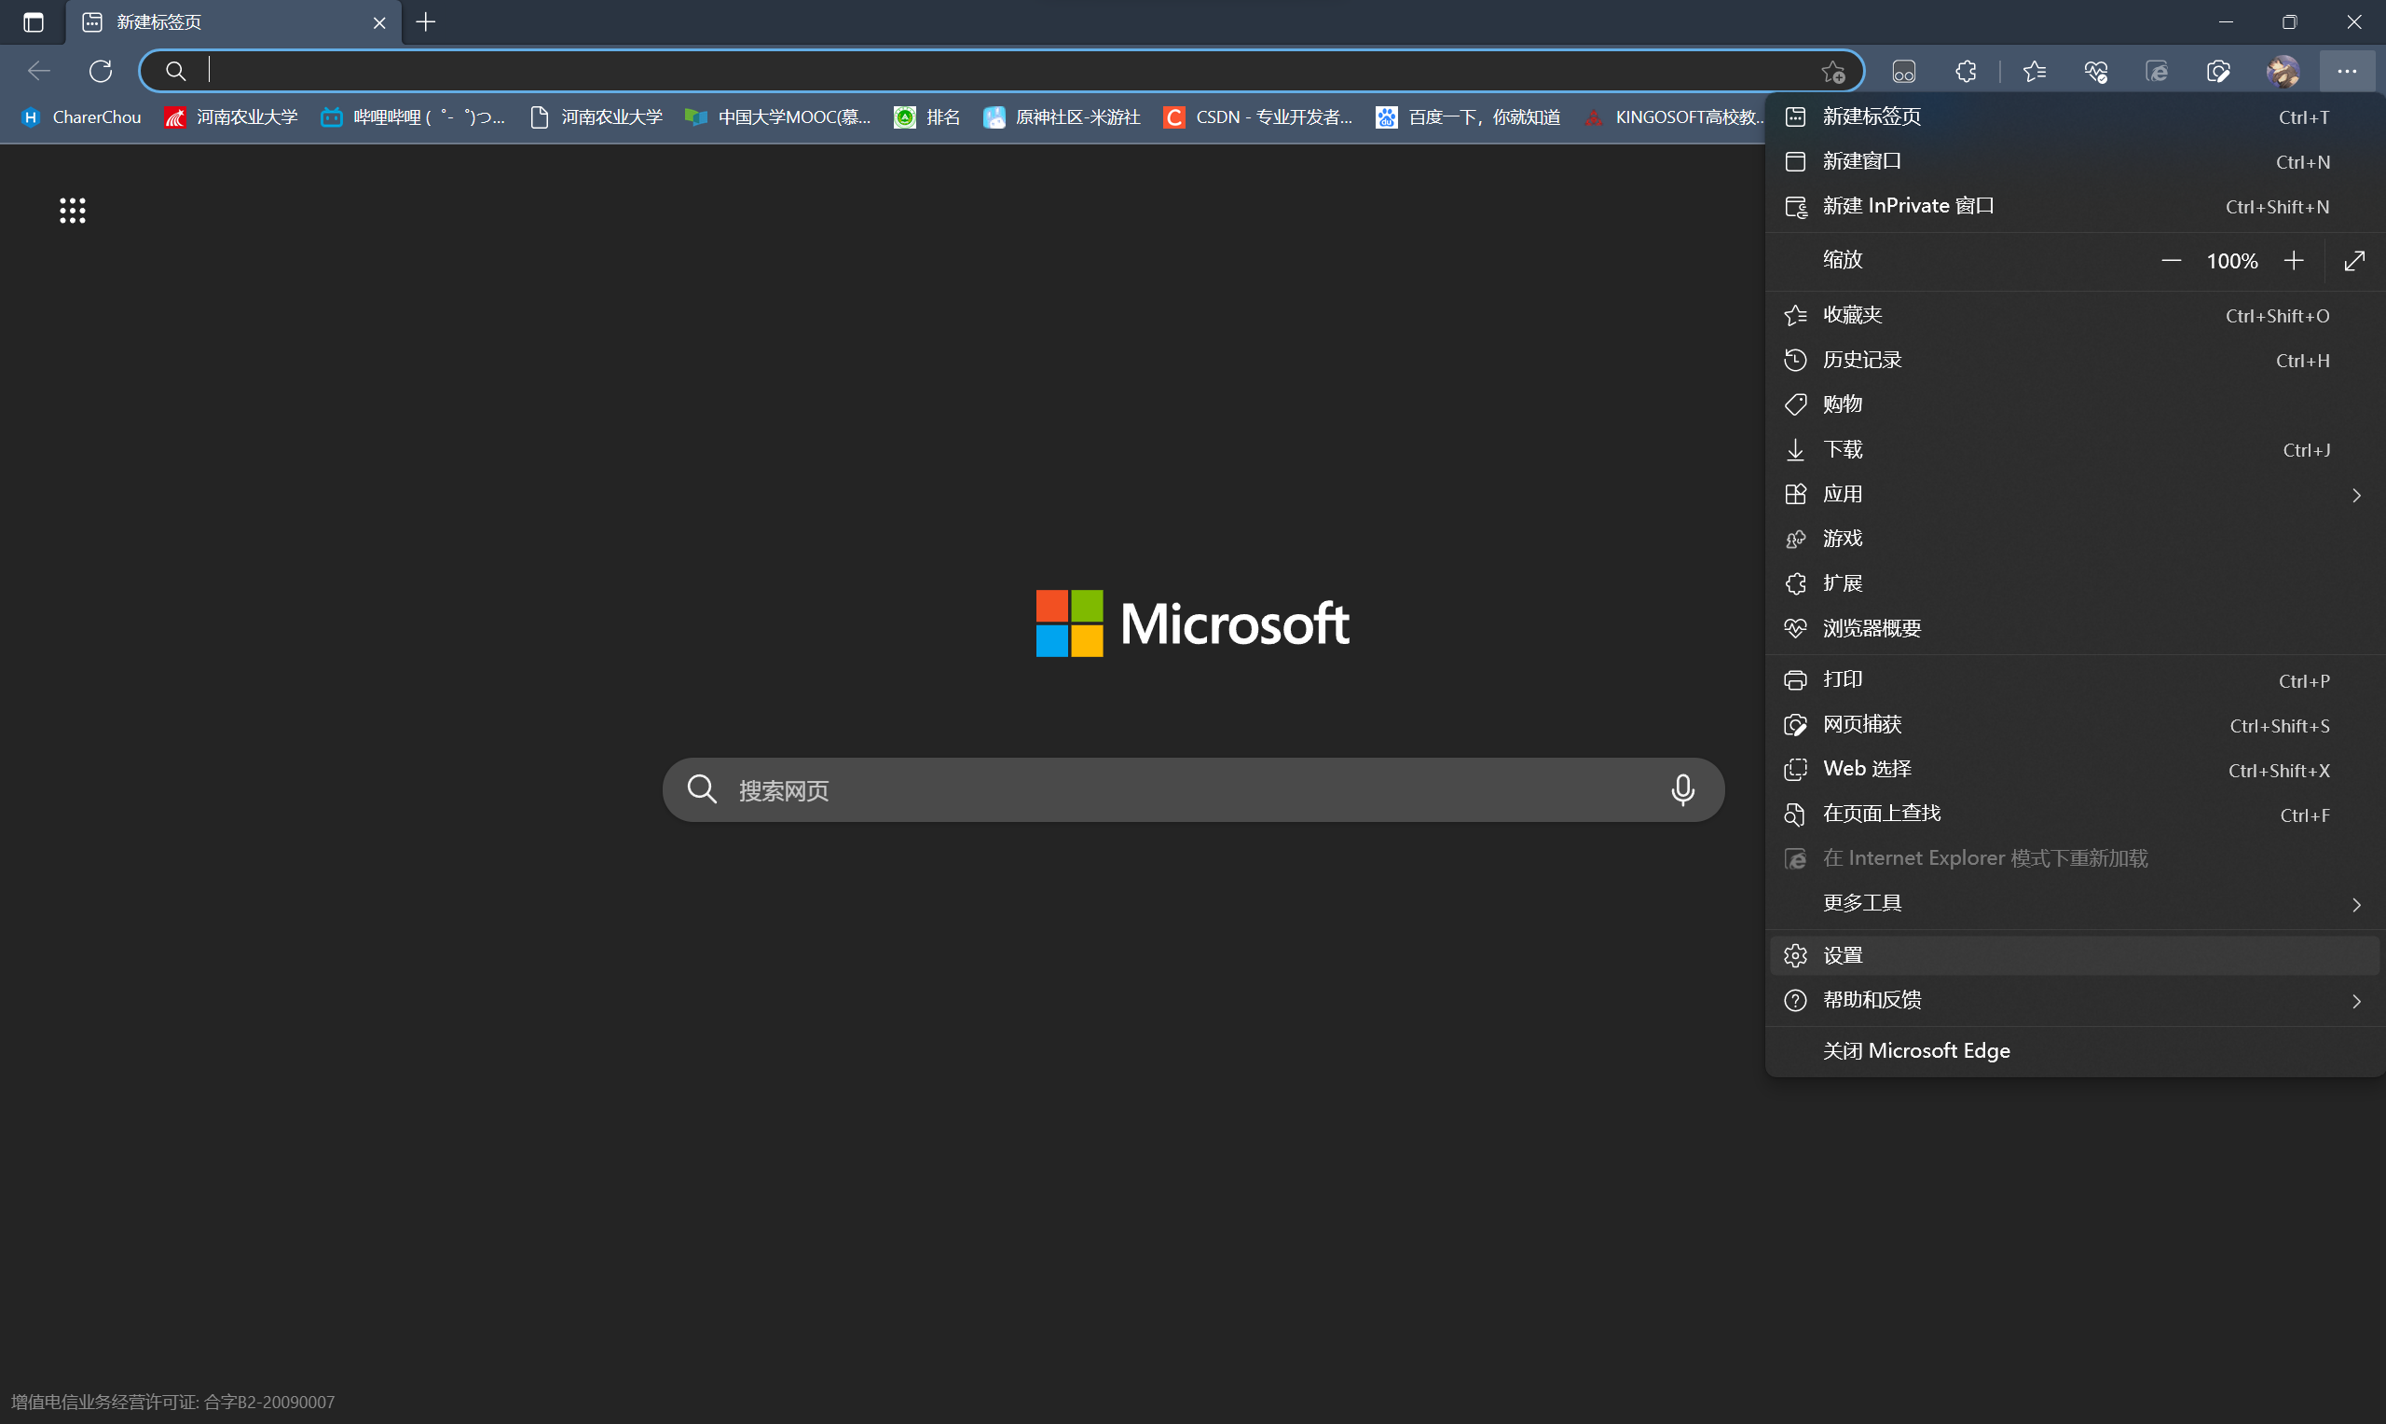Open the 原神社区-米游社 bookmark
The width and height of the screenshot is (2386, 1424).
click(1062, 117)
